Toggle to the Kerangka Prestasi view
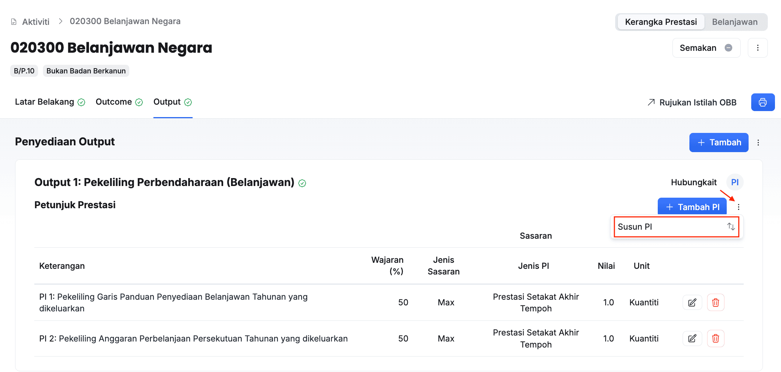This screenshot has height=372, width=781. click(x=661, y=22)
